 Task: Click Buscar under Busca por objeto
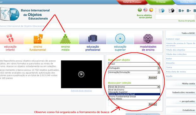tap(152, 77)
